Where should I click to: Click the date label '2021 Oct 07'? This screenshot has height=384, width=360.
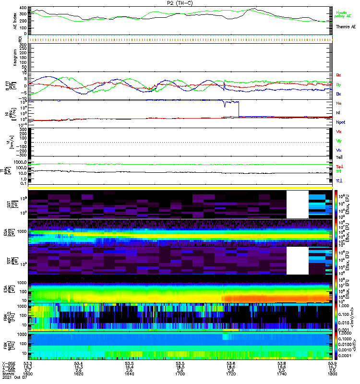pos(14,378)
